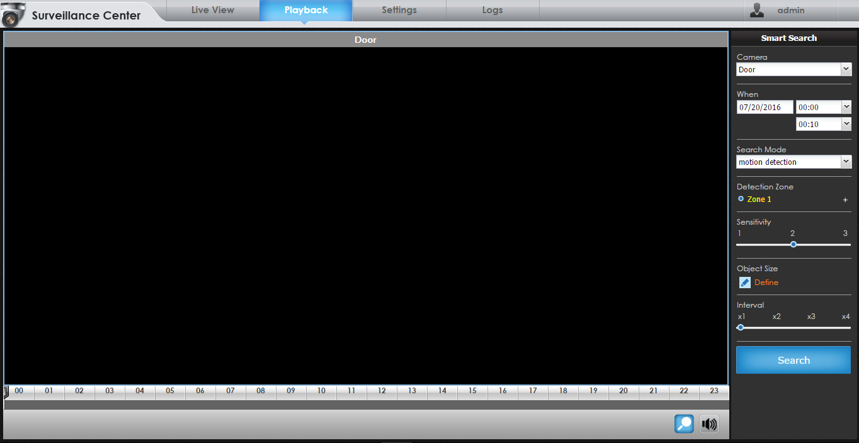Viewport: 859px width, 443px height.
Task: Click the Sensitivity label 1
Action: (x=739, y=233)
